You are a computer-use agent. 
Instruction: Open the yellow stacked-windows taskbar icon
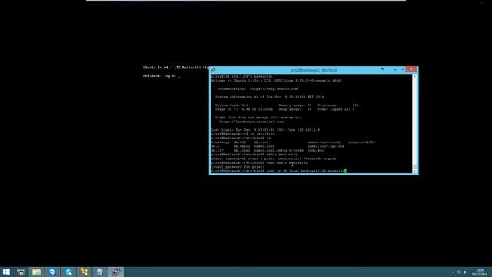coord(84,272)
